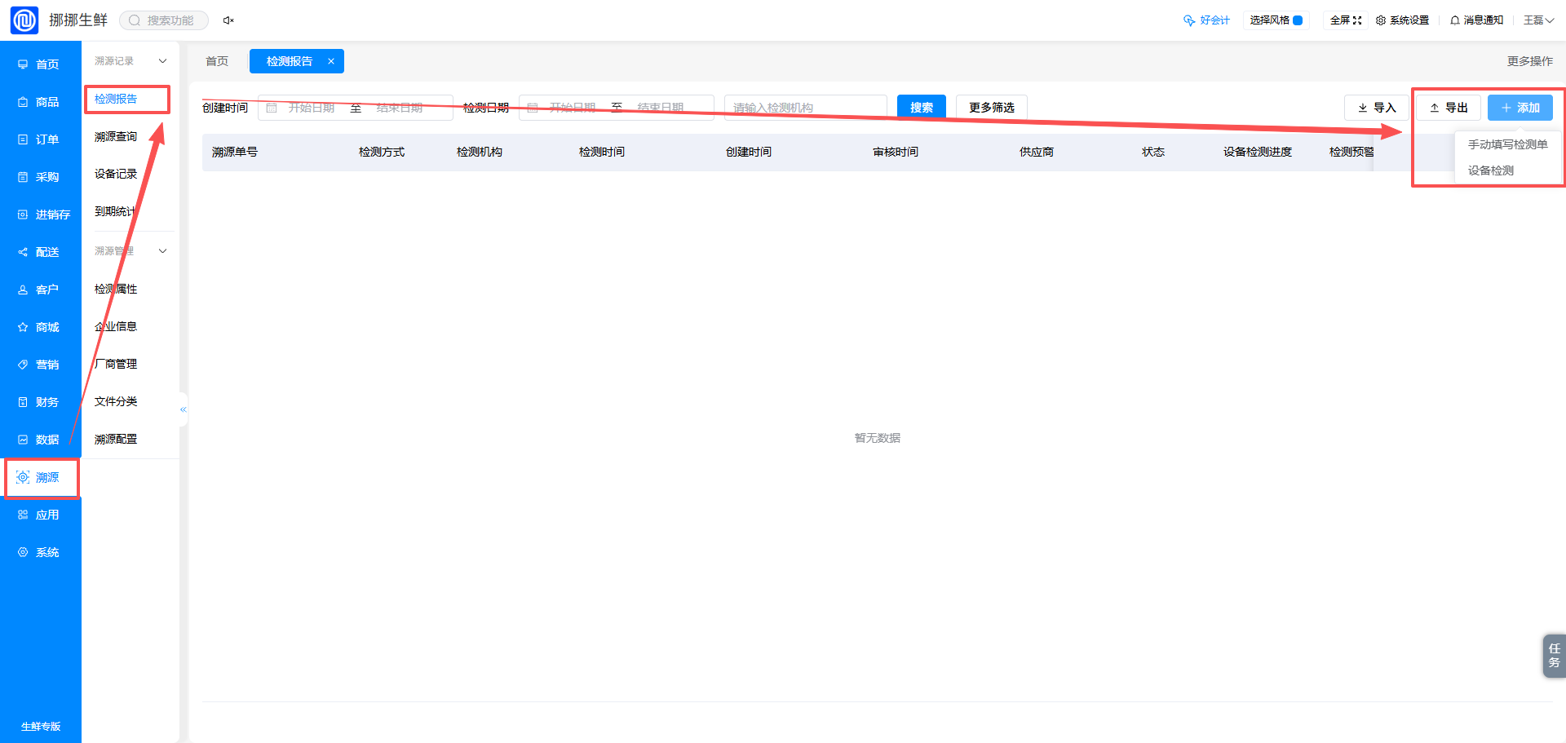Open 消息通知 notifications
This screenshot has height=743, width=1566.
tap(1476, 20)
